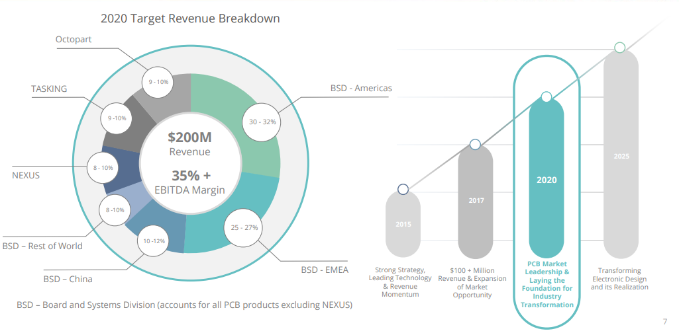This screenshot has height=335, width=679.
Task: Click the '2020 Target Revenue Breakdown' title
Action: (x=190, y=19)
